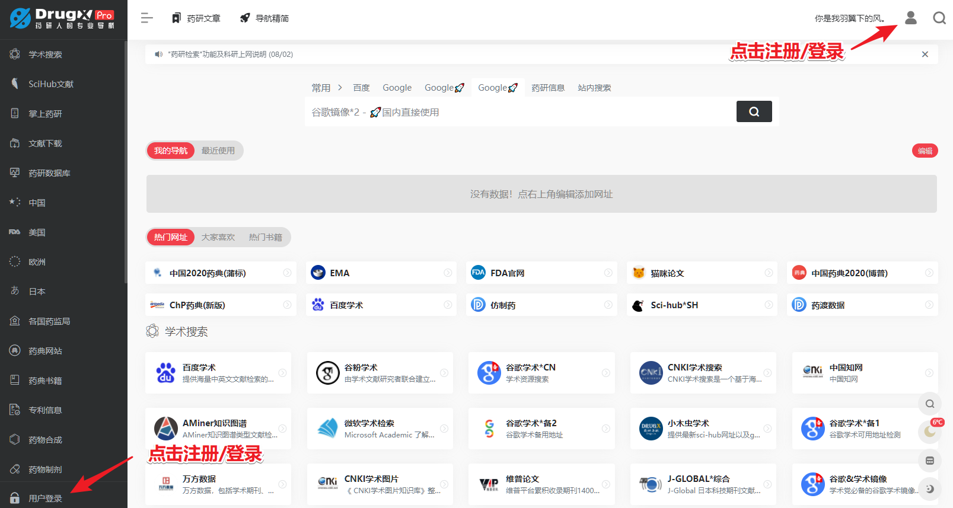This screenshot has height=508, width=953.
Task: Click the 药物合成 hexagon sidebar icon
Action: click(15, 439)
